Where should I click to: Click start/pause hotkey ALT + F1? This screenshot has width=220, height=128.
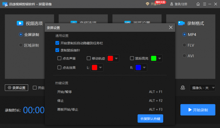[x=156, y=92]
